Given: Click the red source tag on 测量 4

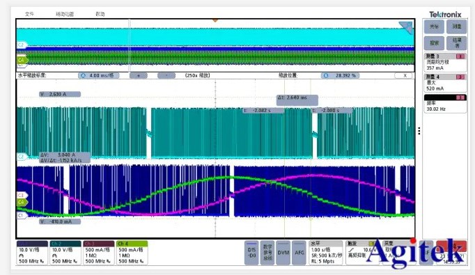Looking at the screenshot, I should click(x=460, y=77).
